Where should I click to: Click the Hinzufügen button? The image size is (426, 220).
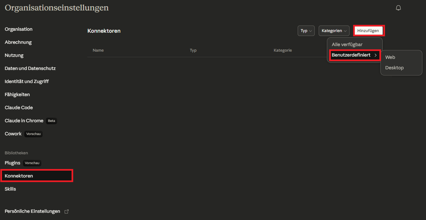click(x=368, y=31)
